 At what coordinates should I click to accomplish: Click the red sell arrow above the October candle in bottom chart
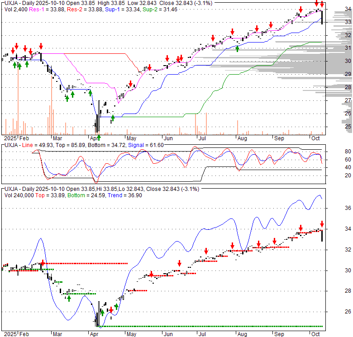point(322,223)
